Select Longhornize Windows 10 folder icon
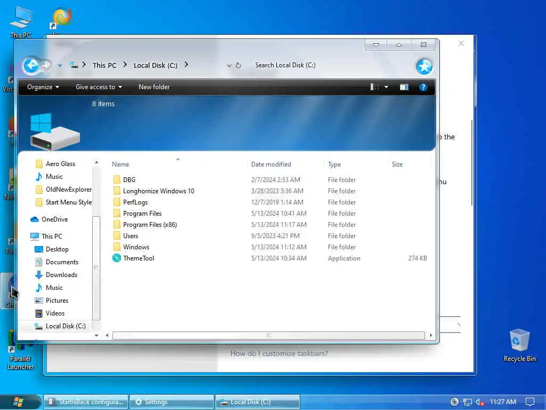Screen dimensions: 546x410 click(117, 191)
